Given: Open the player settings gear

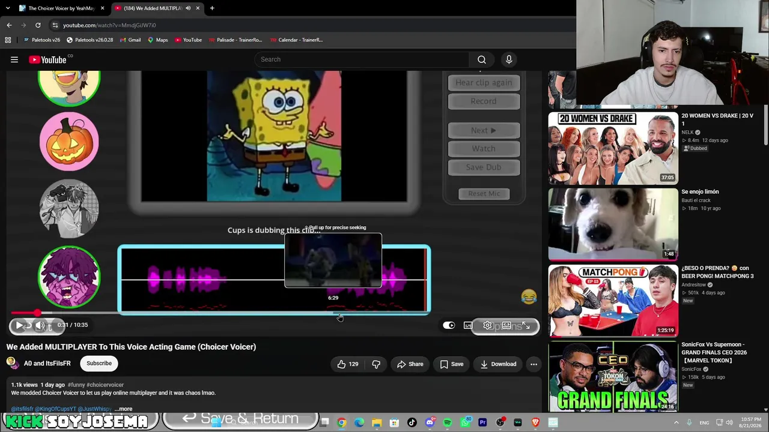Looking at the screenshot, I should click(487, 325).
